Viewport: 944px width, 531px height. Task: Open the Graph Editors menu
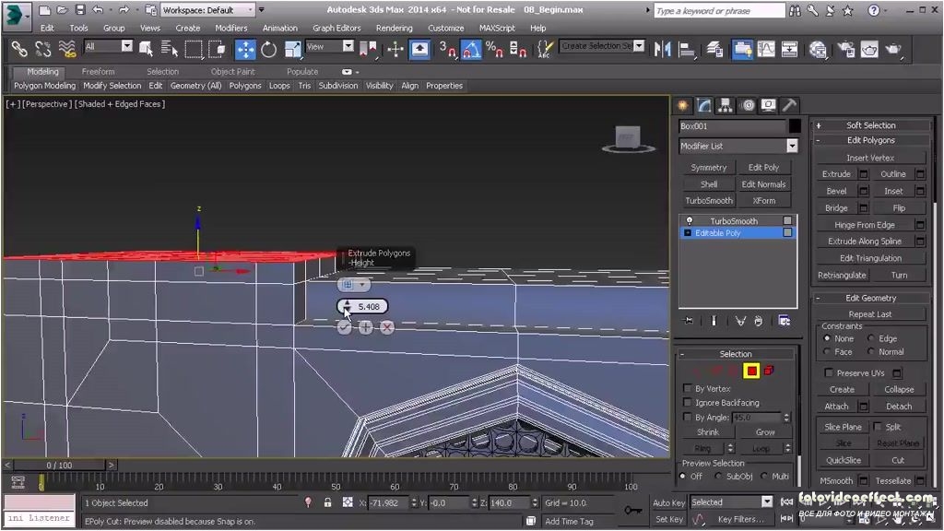tap(336, 29)
